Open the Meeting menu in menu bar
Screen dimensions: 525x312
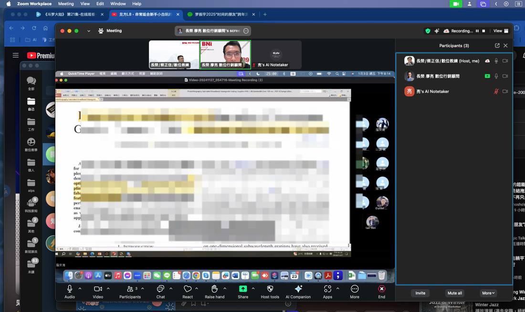click(x=66, y=4)
